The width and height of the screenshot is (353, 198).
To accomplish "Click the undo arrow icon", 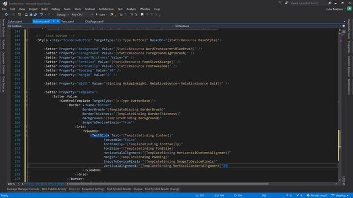I will (x=41, y=15).
